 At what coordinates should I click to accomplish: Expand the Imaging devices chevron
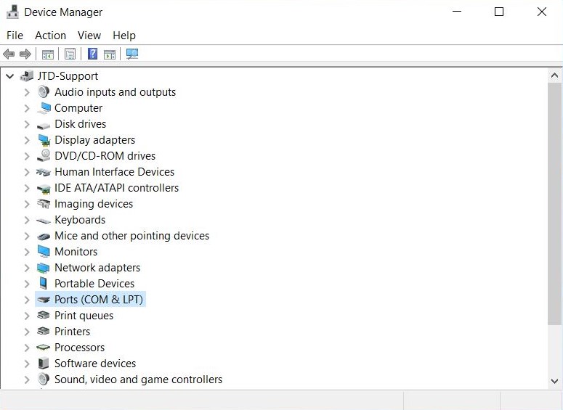pos(27,204)
